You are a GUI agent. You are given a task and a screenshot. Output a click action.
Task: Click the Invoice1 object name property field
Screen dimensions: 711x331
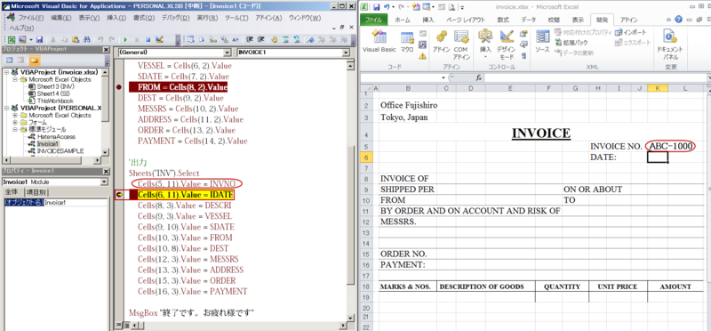pyautogui.click(x=76, y=203)
